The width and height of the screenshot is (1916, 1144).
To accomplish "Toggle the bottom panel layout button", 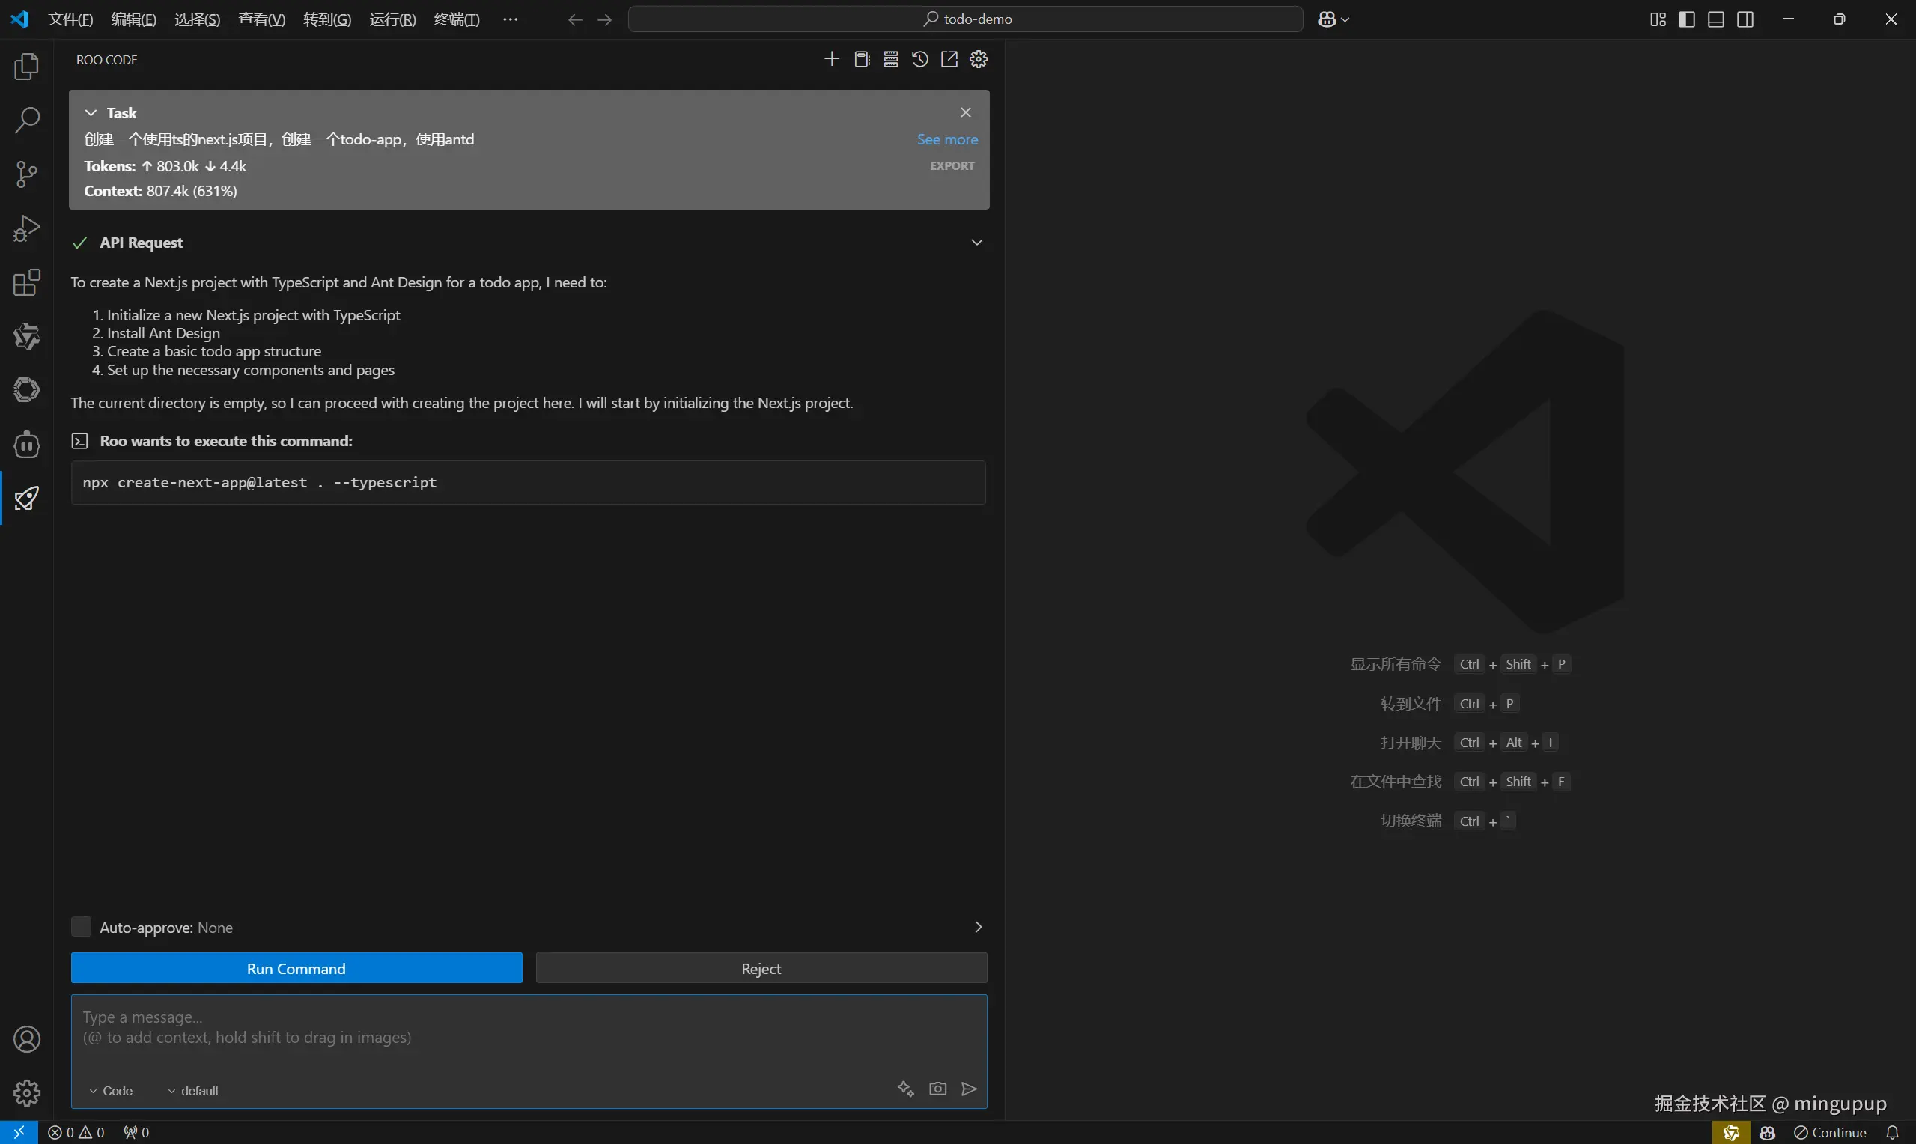I will 1716,19.
